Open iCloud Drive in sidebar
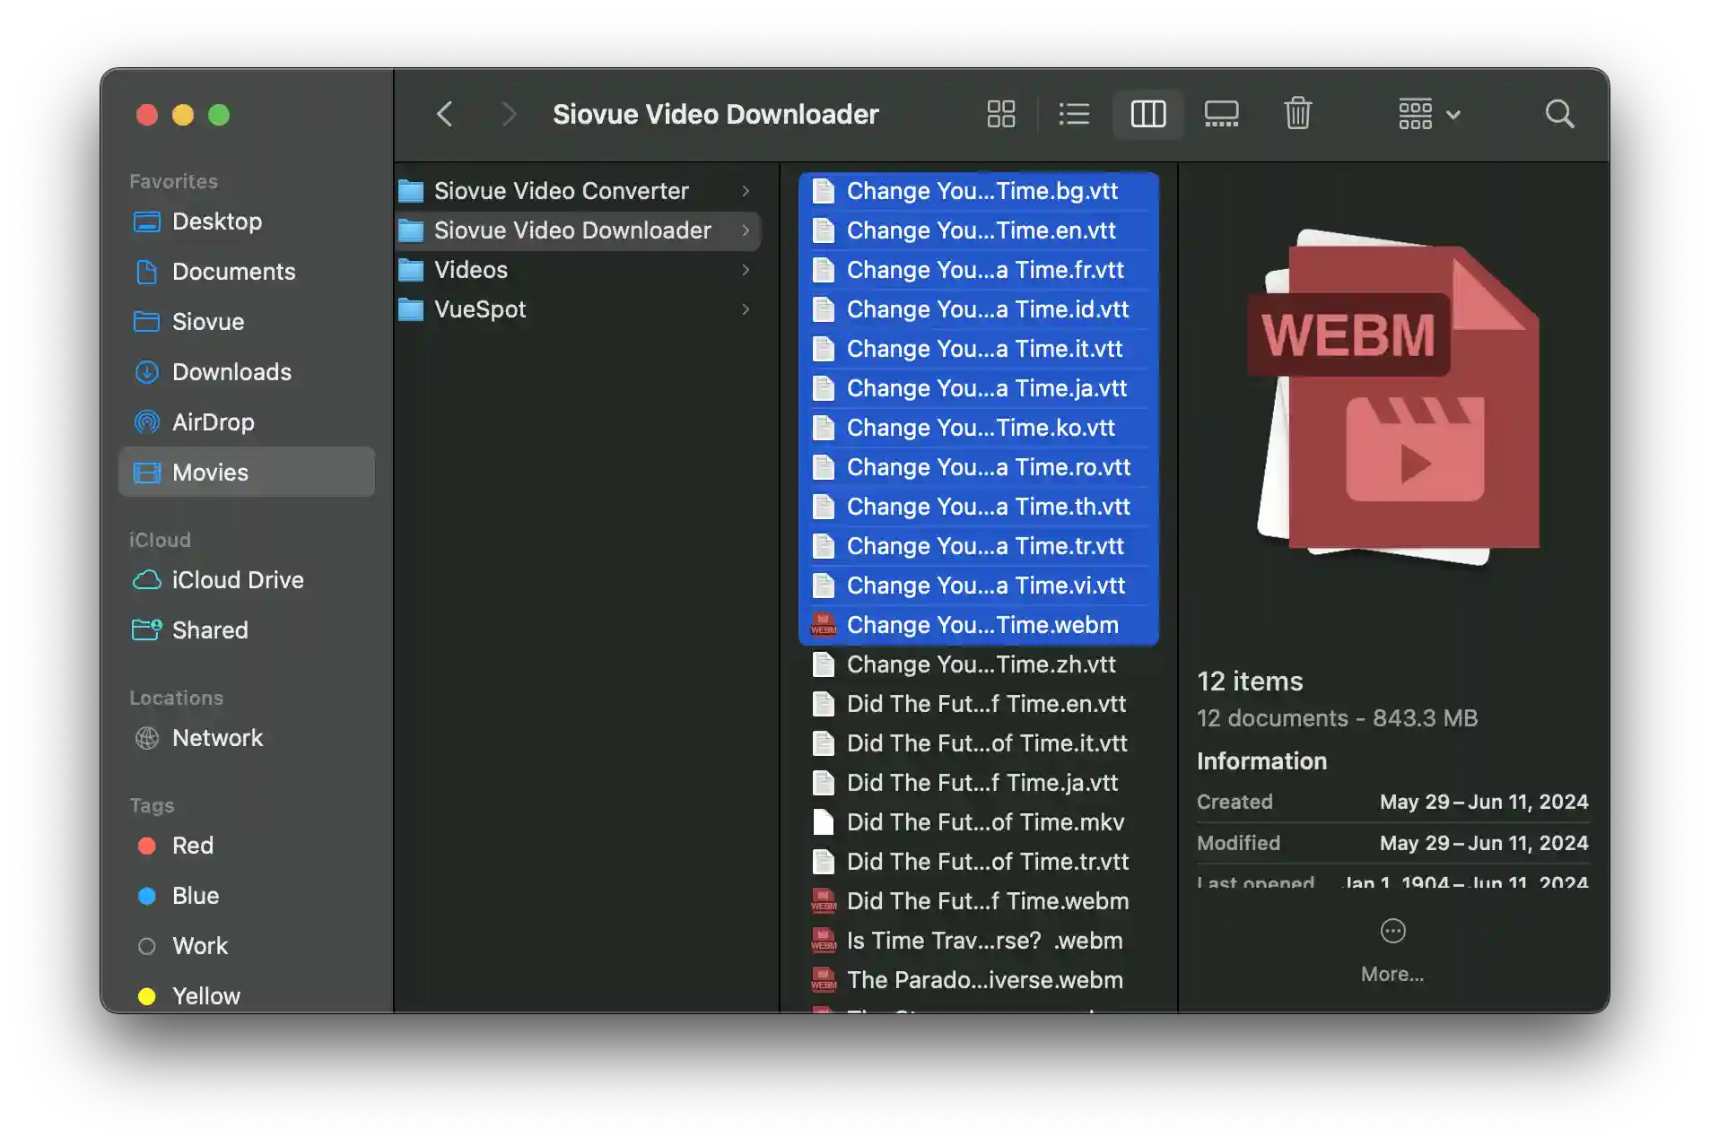Image resolution: width=1710 pixels, height=1146 pixels. coord(247,580)
